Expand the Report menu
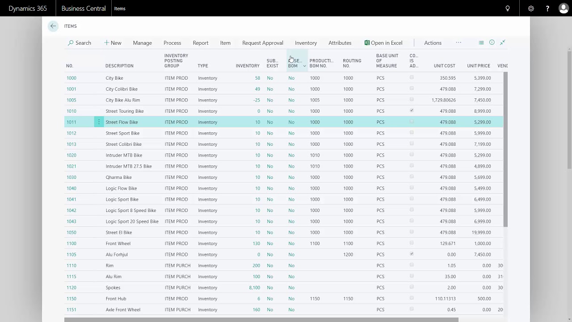This screenshot has width=572, height=322. (x=201, y=43)
